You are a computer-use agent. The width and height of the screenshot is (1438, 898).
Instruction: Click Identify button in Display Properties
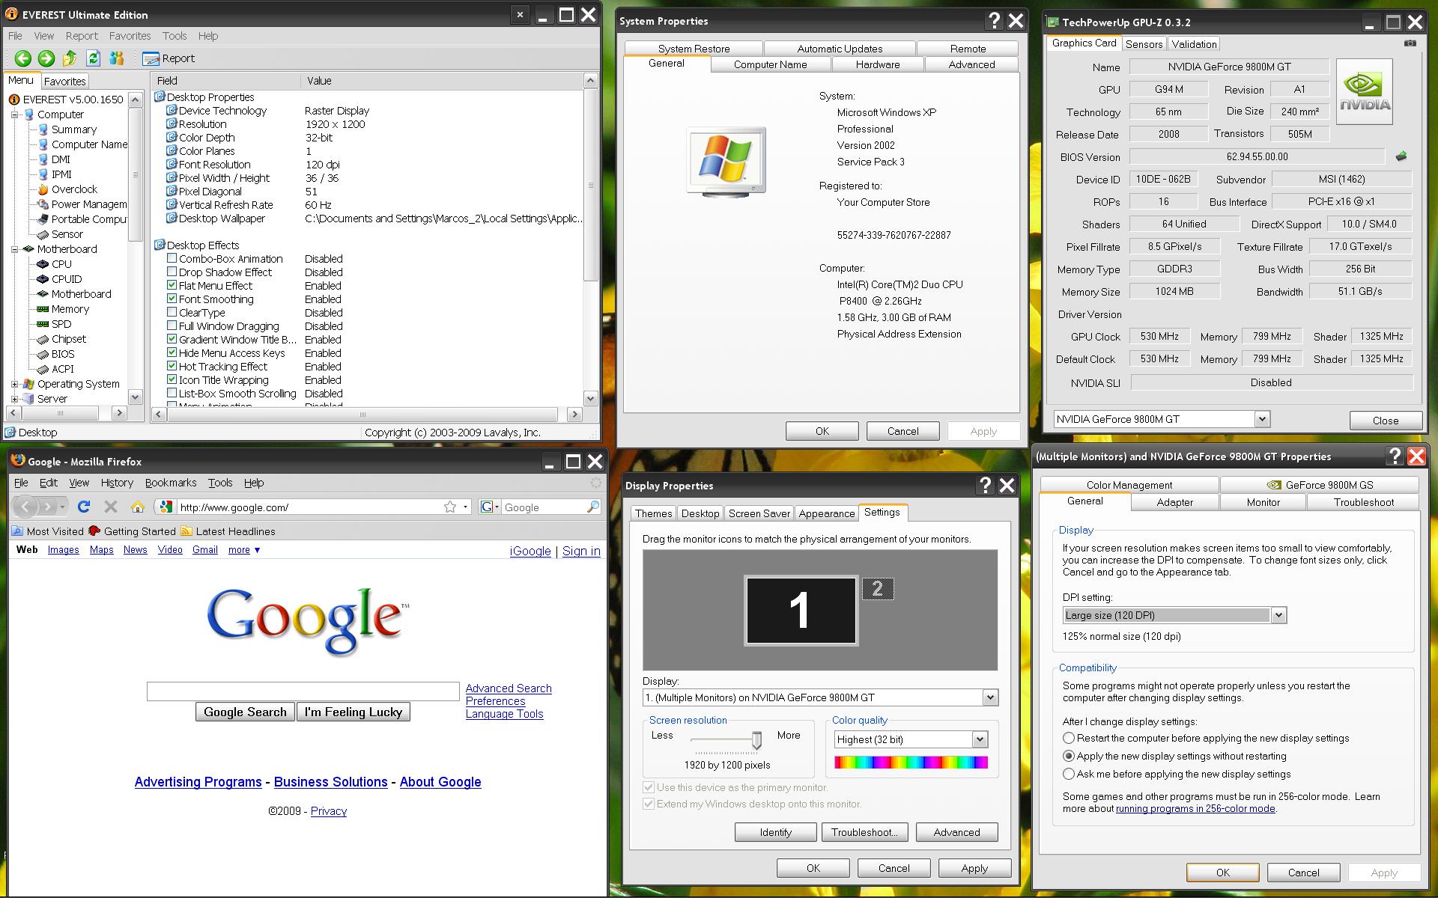[x=775, y=832]
